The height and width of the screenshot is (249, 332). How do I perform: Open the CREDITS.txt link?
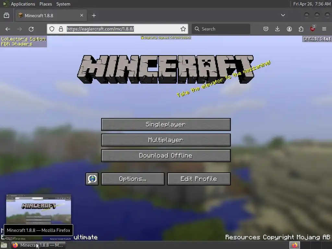[x=316, y=39]
